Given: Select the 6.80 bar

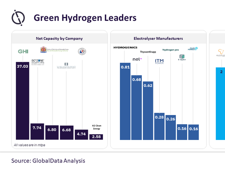Looking at the screenshot, I should coord(52,133).
